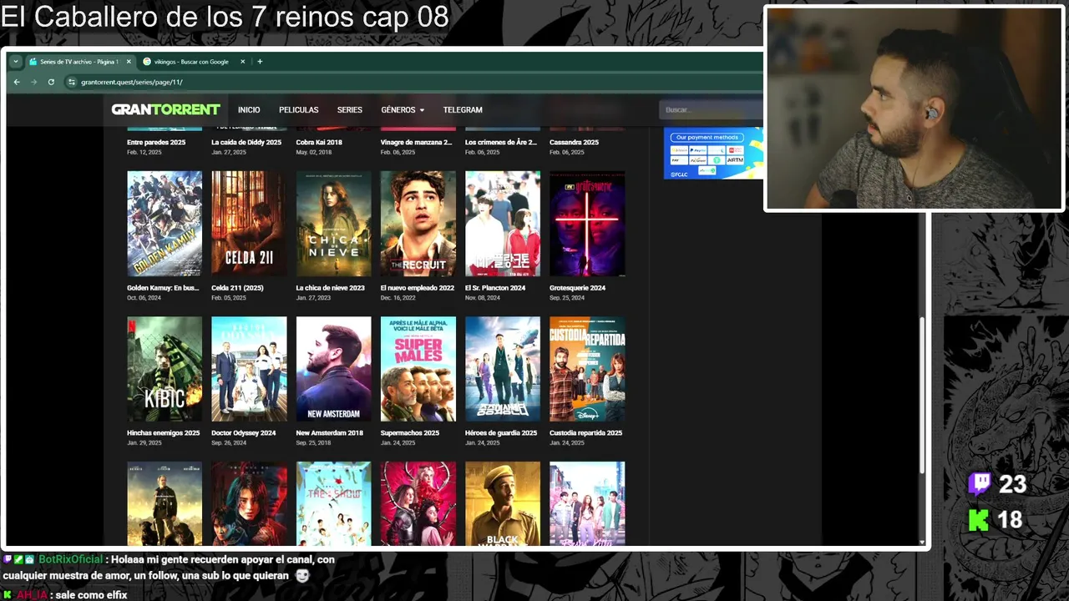
Task: Click title Doctor Odyssey 2024
Action: [244, 433]
